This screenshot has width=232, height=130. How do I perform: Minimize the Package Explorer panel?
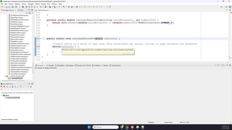[x=29, y=10]
